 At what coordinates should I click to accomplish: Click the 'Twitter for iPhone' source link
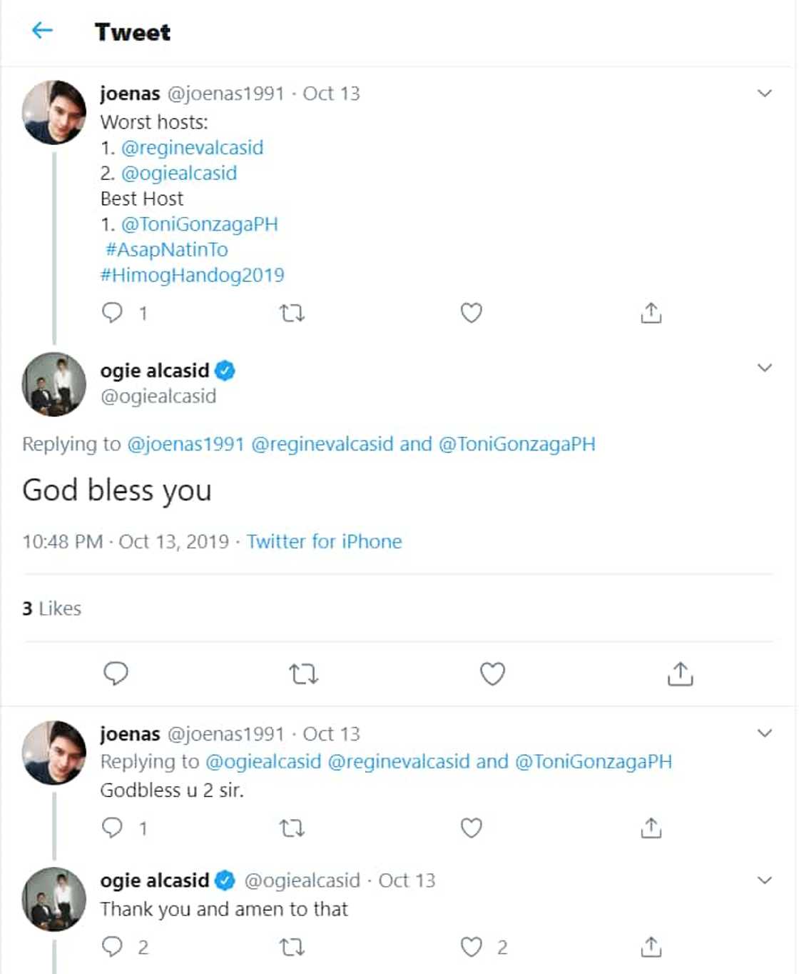click(x=325, y=541)
